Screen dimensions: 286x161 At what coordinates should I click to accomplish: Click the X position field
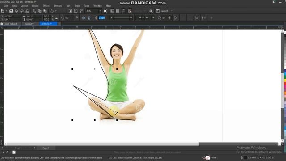[x=12, y=17]
